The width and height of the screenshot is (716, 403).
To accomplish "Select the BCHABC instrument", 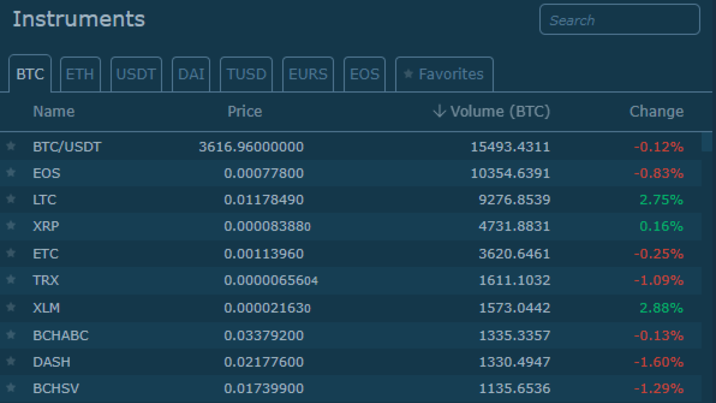I will (x=61, y=335).
